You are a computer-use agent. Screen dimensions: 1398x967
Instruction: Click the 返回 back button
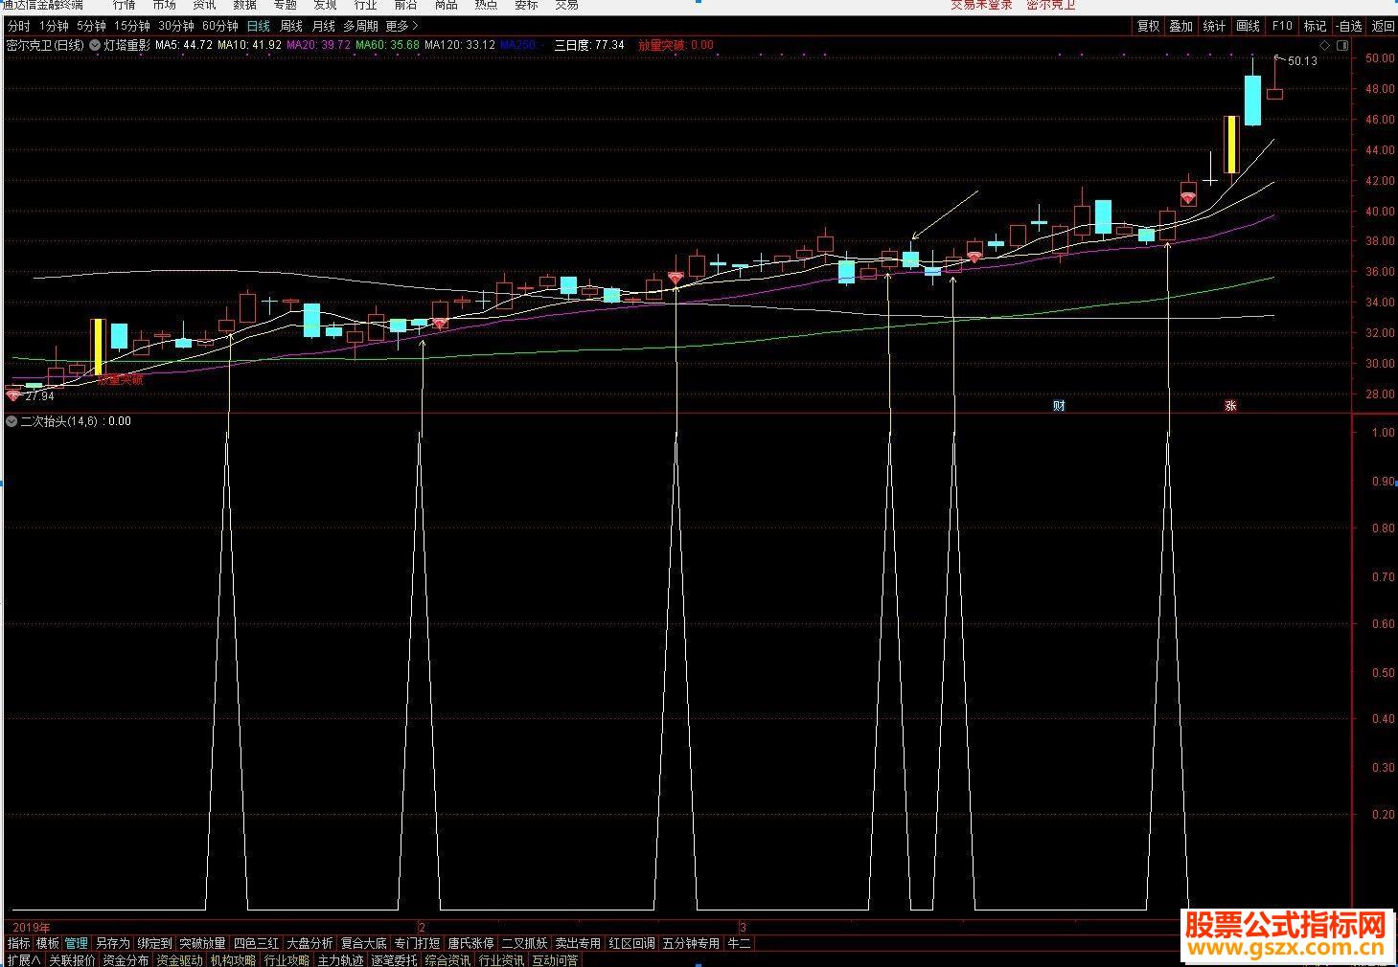[x=1383, y=27]
